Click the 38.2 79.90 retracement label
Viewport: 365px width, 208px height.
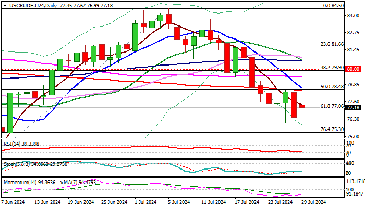coord(331,67)
